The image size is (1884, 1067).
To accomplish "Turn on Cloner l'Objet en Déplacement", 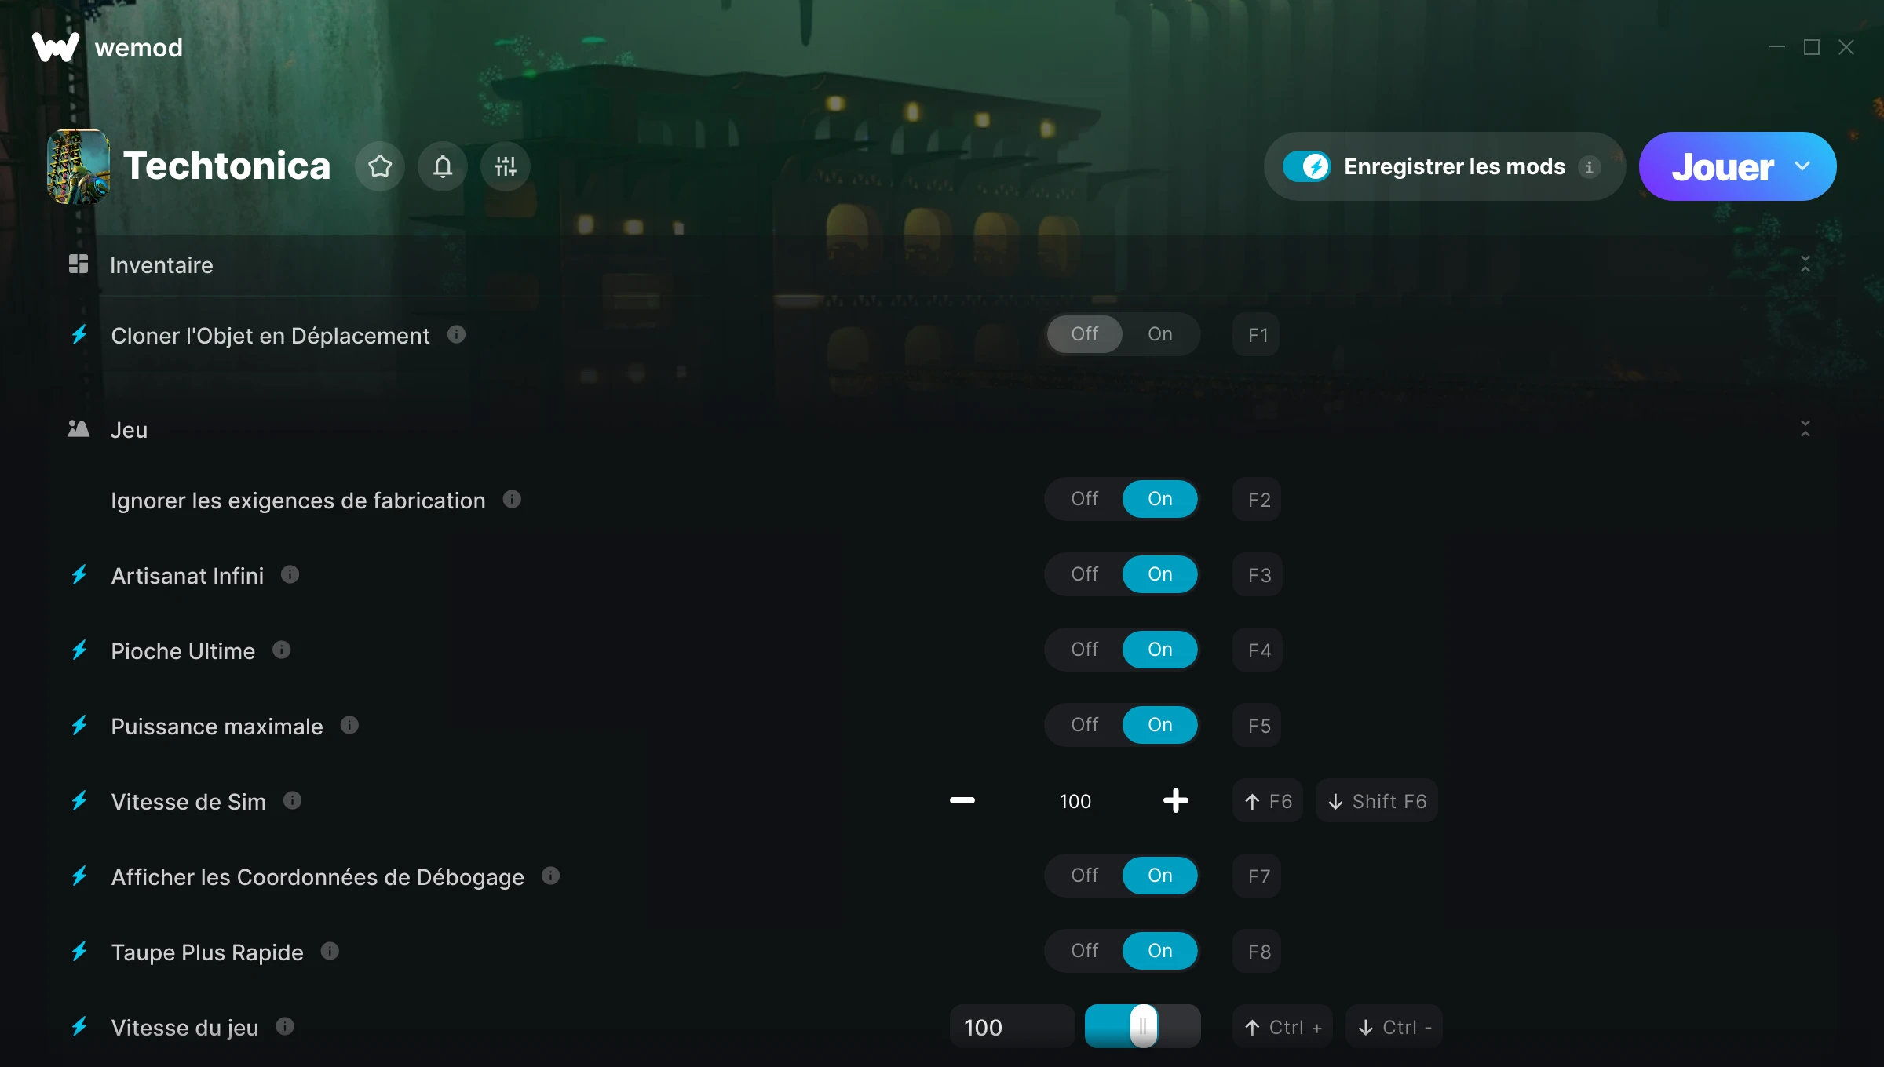I will 1160,334.
